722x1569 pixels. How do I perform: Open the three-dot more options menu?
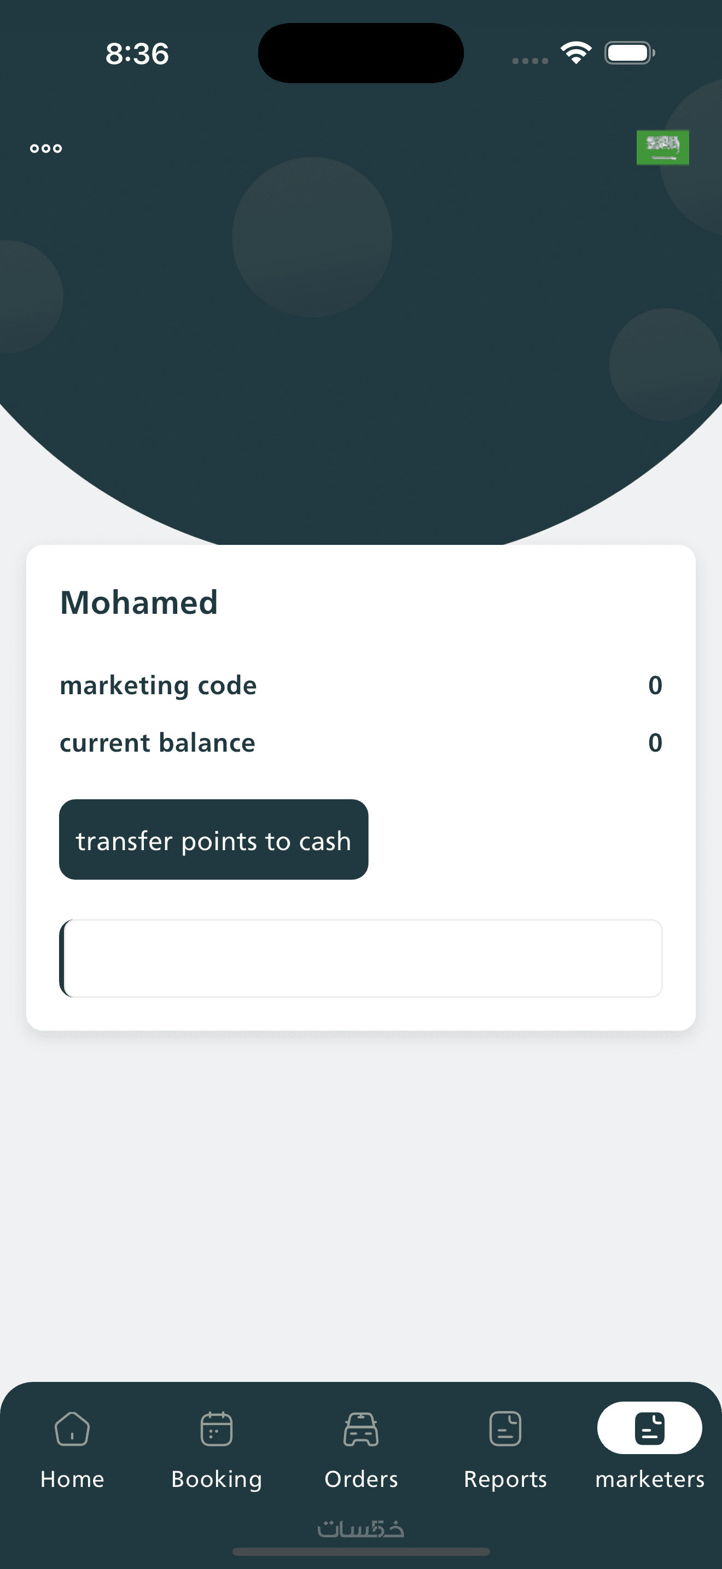[45, 148]
